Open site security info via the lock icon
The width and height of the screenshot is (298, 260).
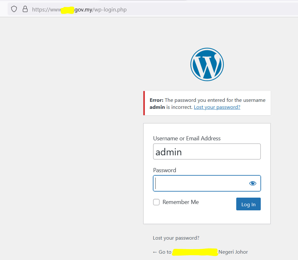coord(25,9)
